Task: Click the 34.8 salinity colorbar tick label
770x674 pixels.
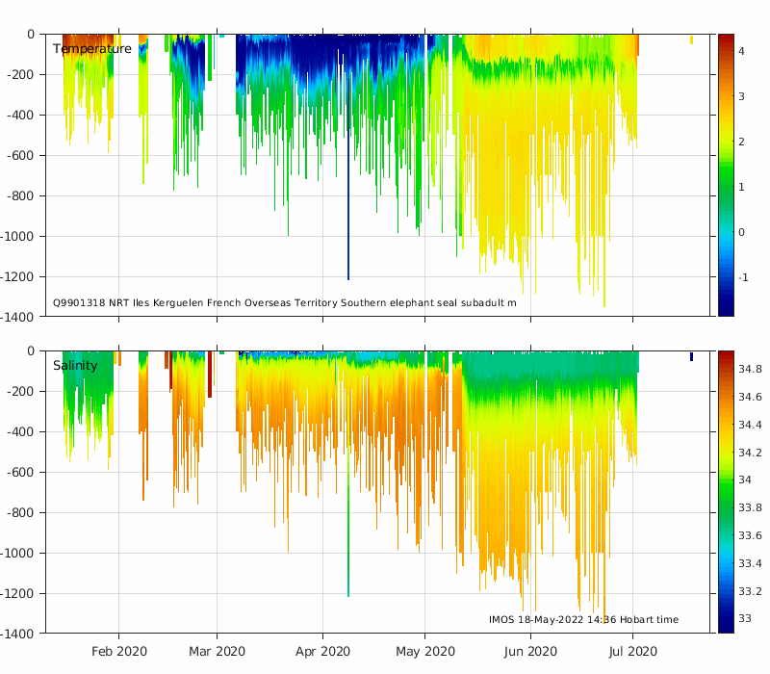Action: point(750,369)
